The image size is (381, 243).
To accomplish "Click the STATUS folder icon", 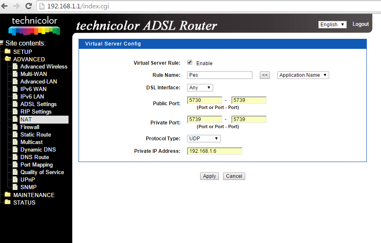I will (x=8, y=202).
